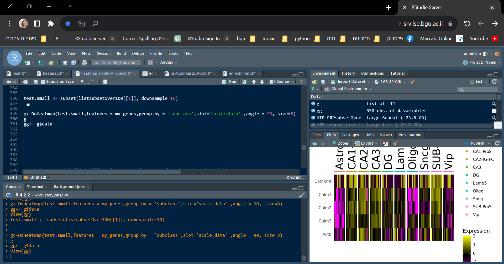Remove the current plot with the red X icon
Screen dimensions: 504x264
pos(385,143)
